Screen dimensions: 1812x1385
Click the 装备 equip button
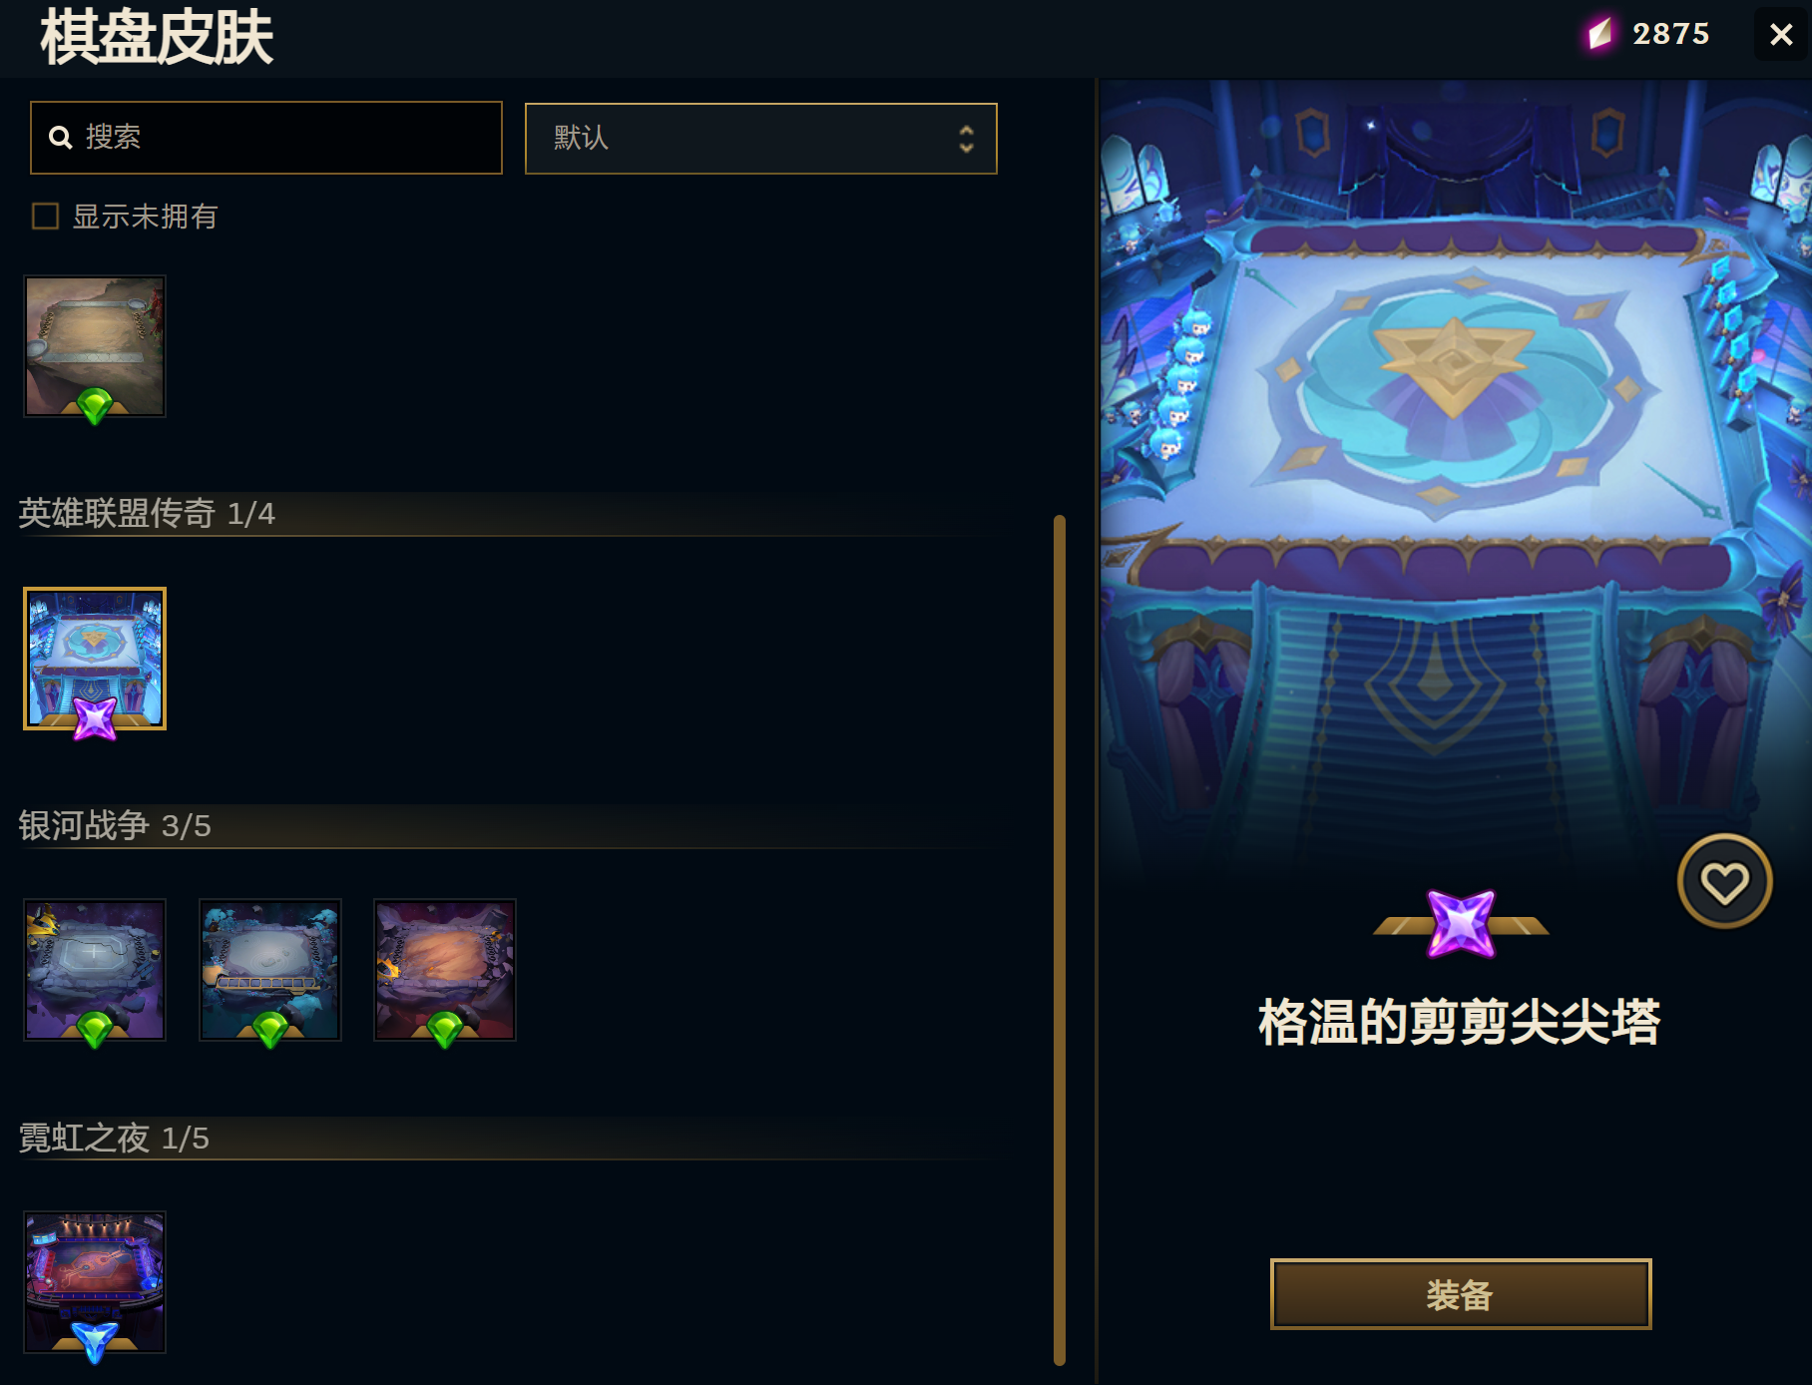1460,1294
